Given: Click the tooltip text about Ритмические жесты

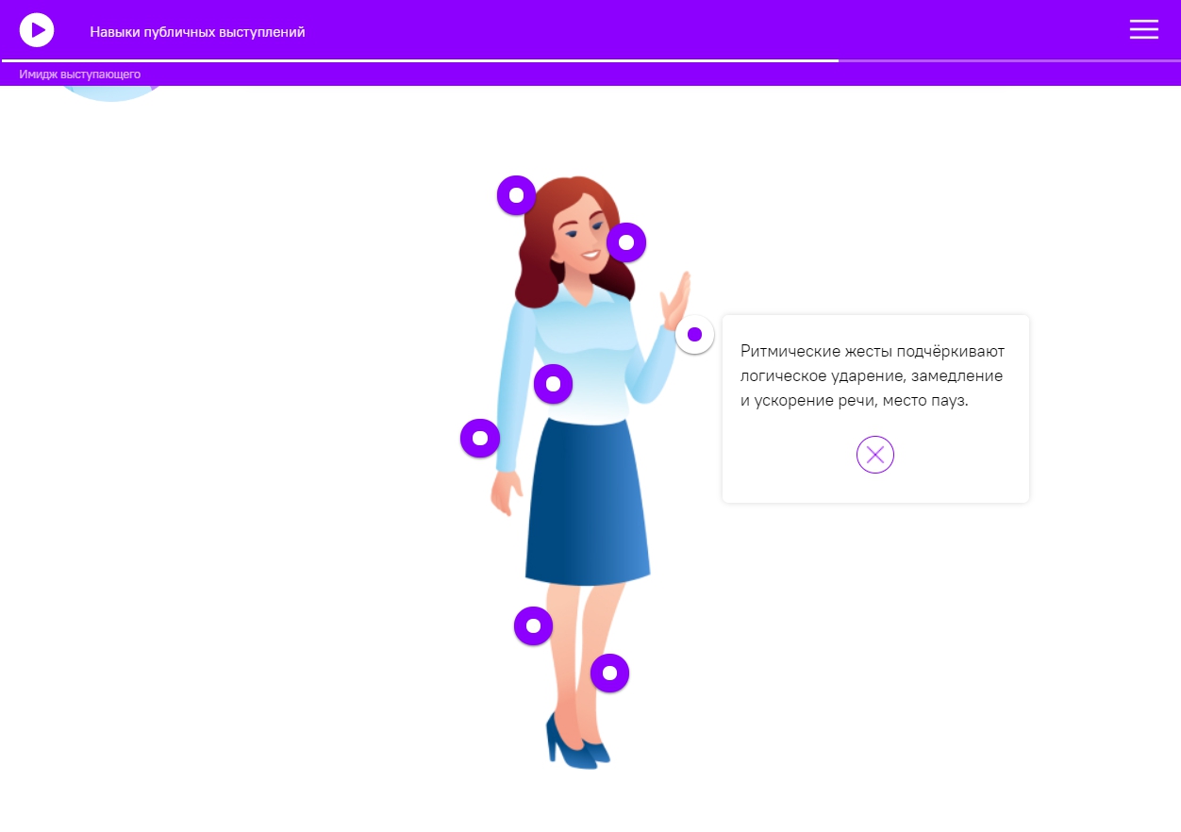Looking at the screenshot, I should (x=873, y=375).
